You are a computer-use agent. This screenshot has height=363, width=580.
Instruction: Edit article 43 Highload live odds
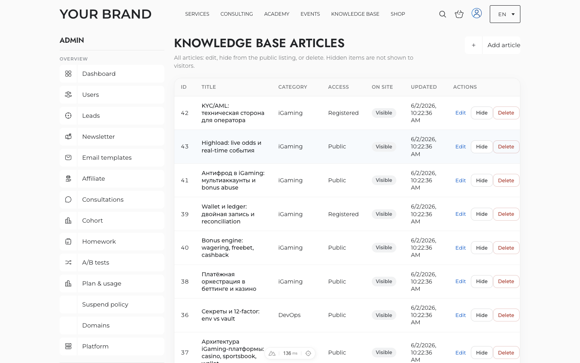(x=460, y=147)
